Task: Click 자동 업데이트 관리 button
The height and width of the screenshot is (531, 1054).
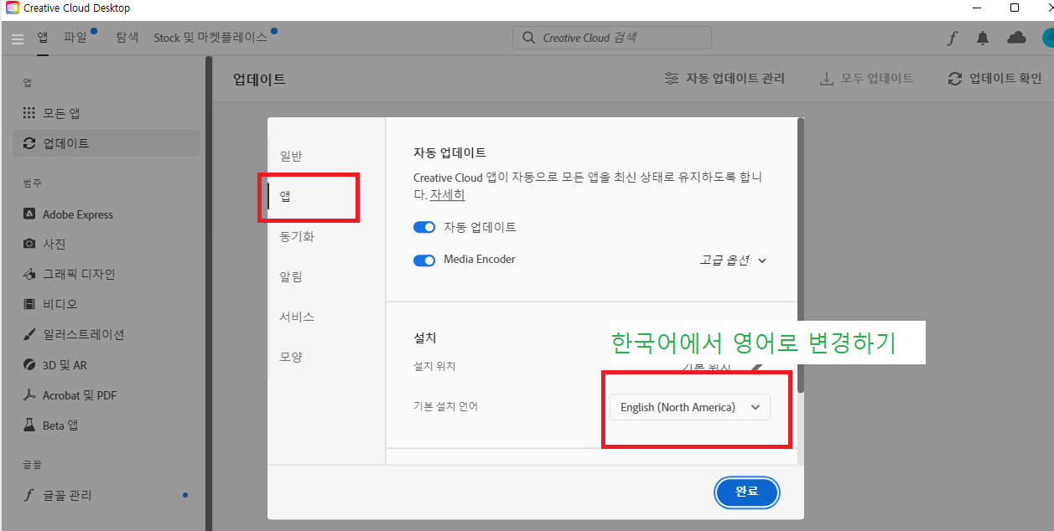Action: pos(724,79)
